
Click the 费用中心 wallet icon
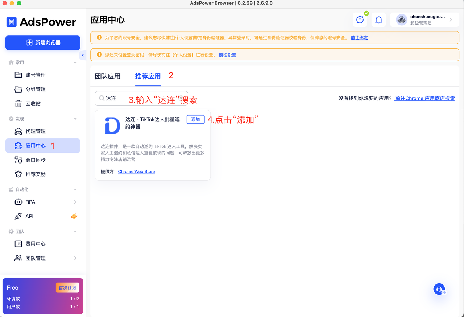click(x=18, y=244)
